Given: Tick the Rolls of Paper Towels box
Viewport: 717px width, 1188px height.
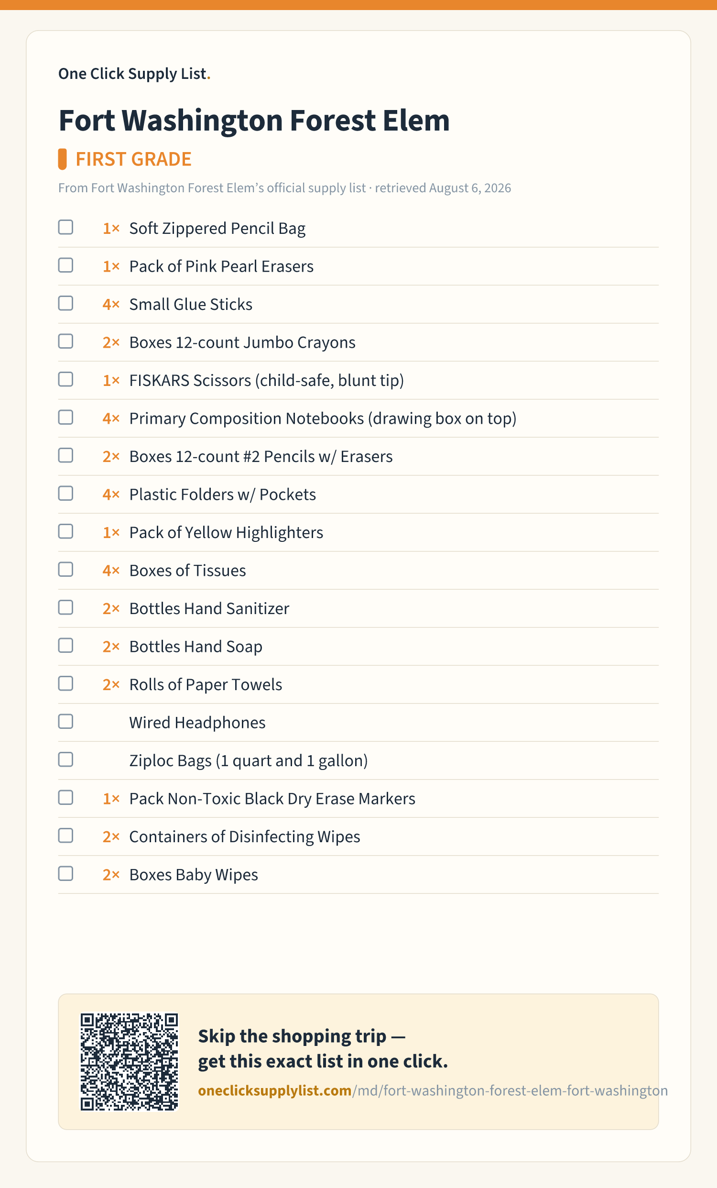Looking at the screenshot, I should [x=65, y=684].
